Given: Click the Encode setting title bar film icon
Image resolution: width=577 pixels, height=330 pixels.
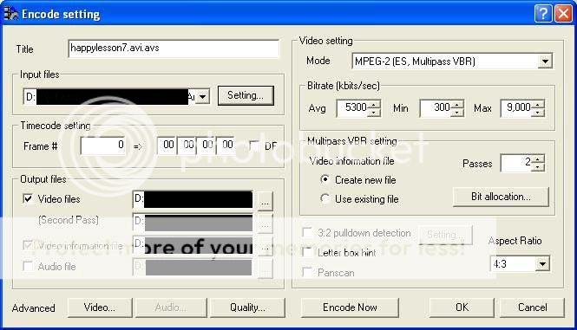Looking at the screenshot, I should [x=10, y=14].
